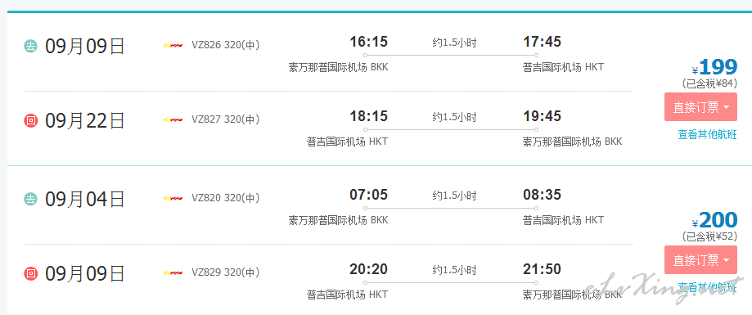Select flight number VZ826 320(中)
Viewport: 752px width, 315px height.
pos(225,45)
